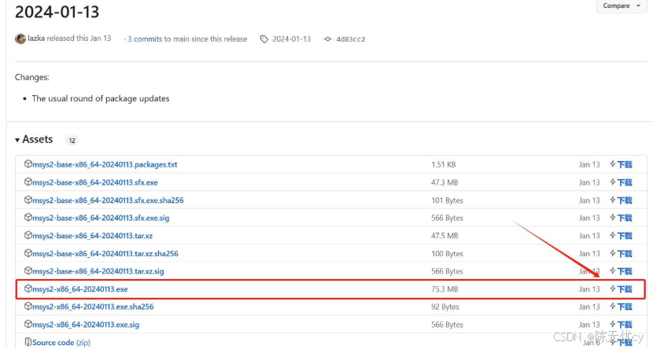Click 下载 button for 101 Bytes sha256 row
Viewport: 653px width, 349px height.
[621, 200]
